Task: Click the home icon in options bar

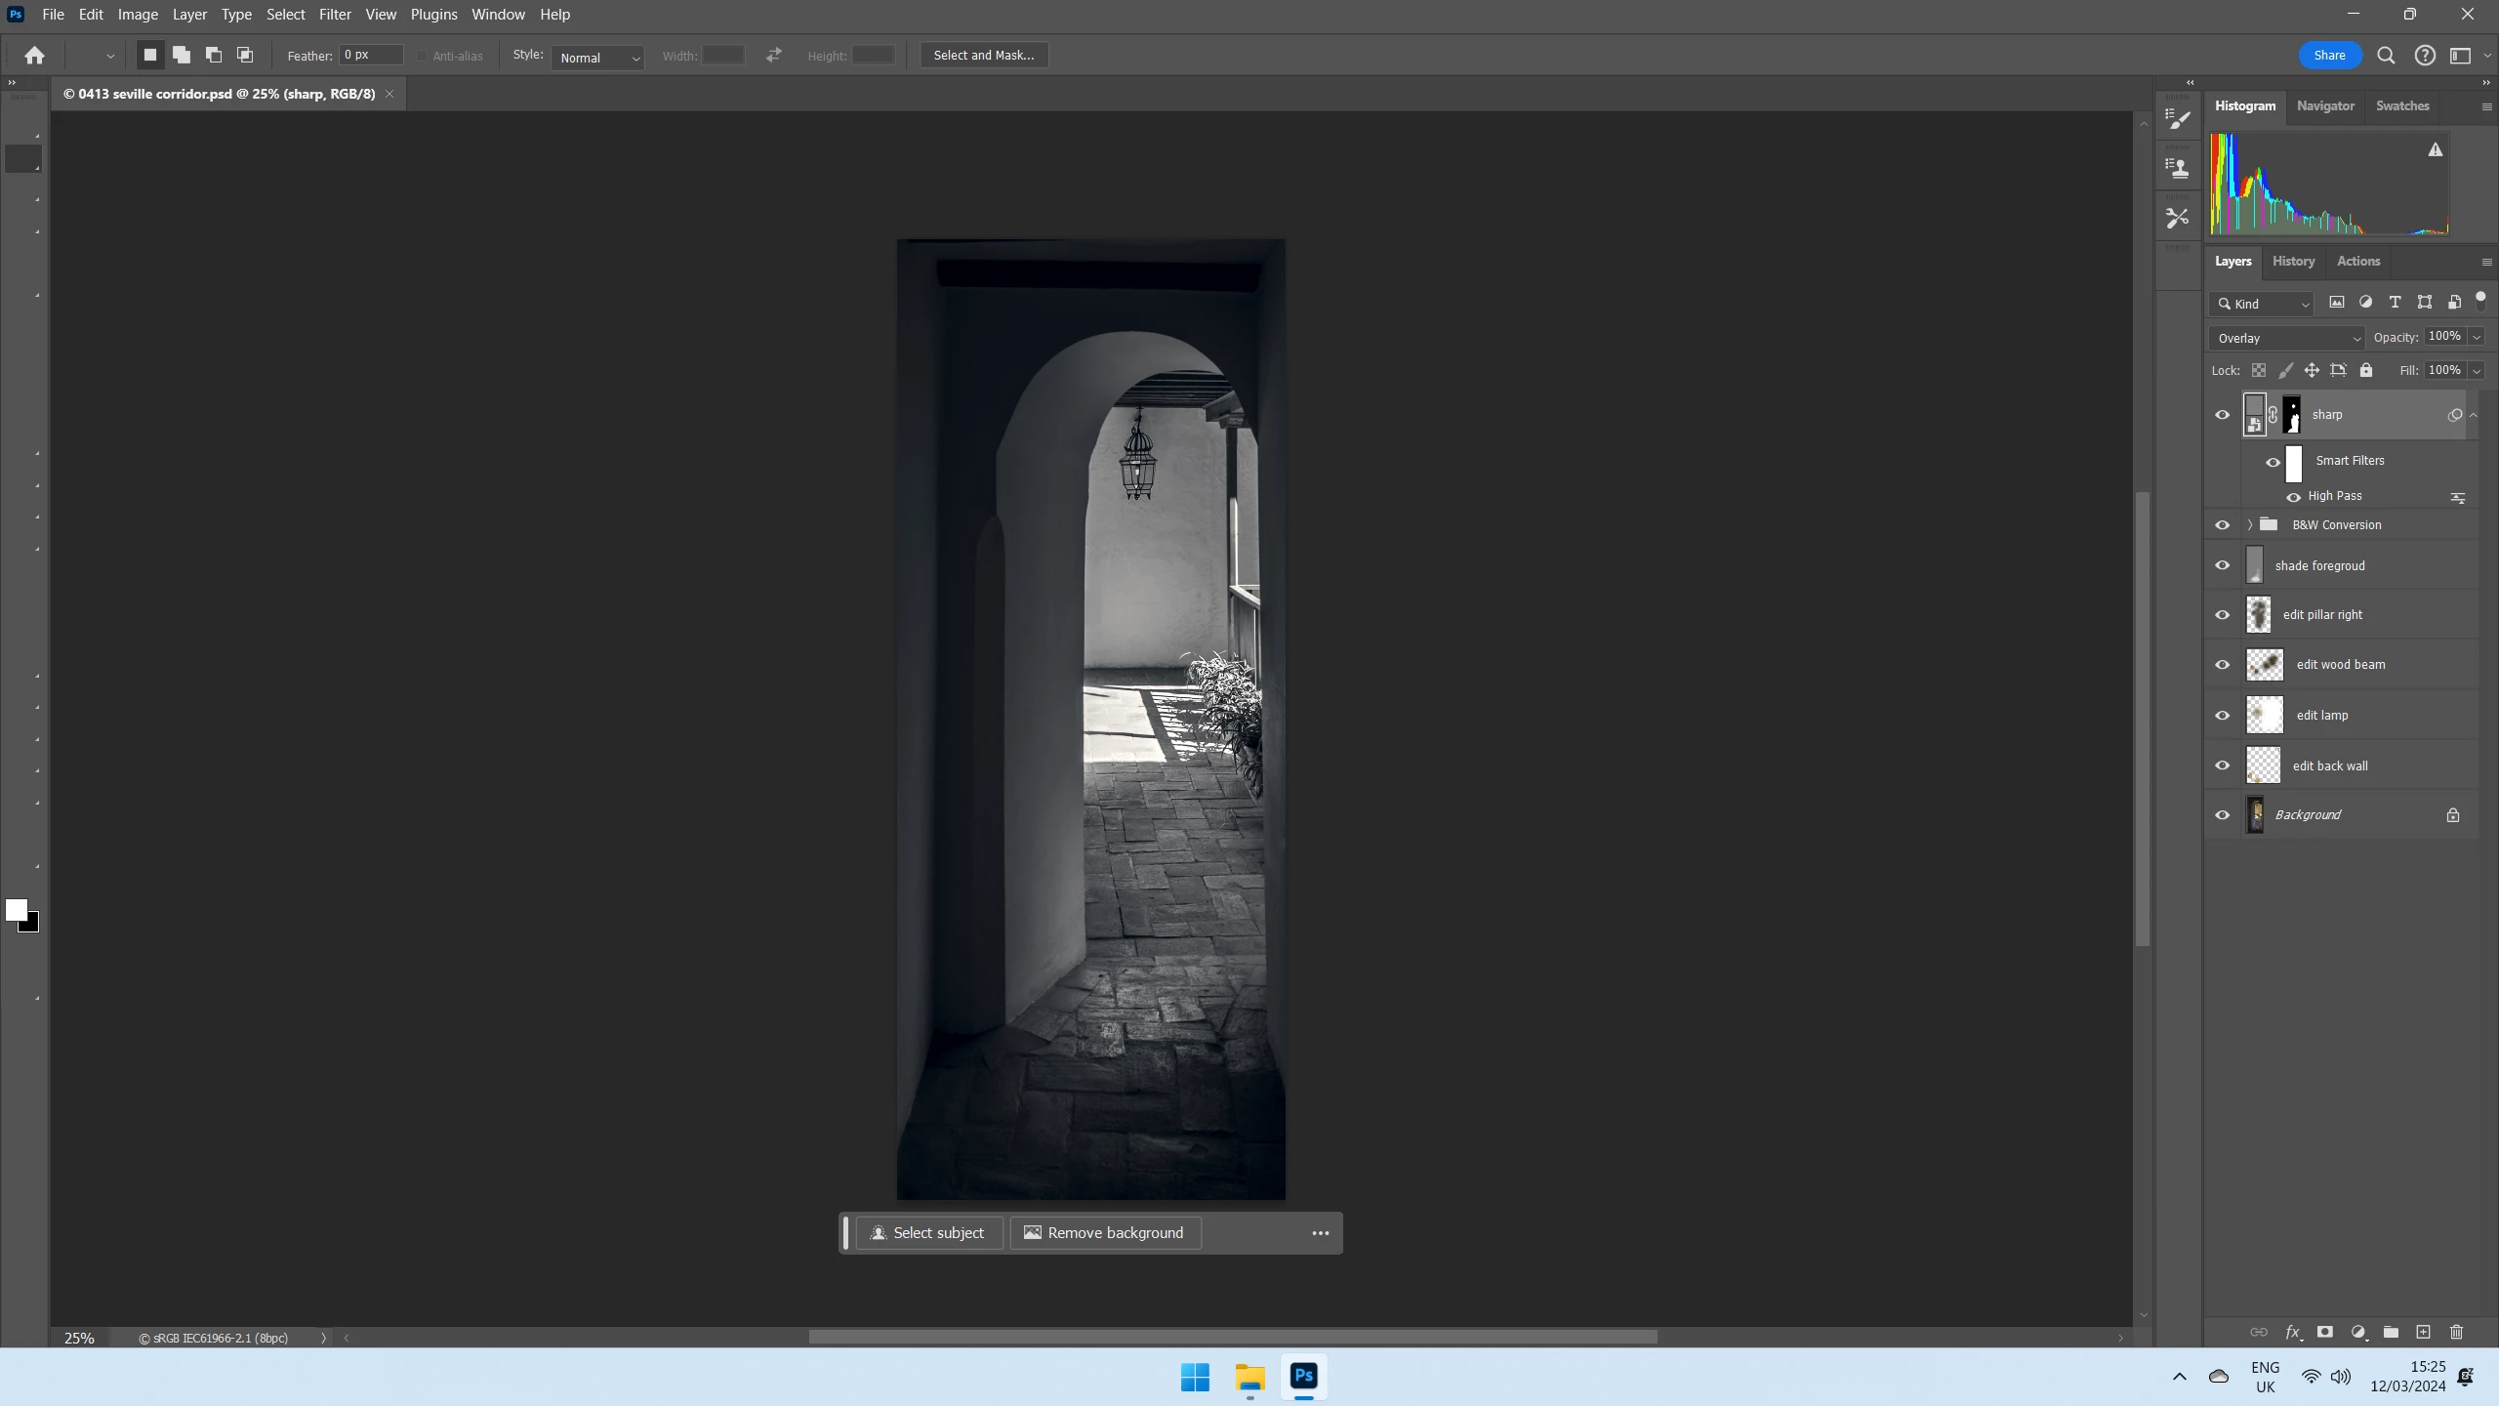Action: click(x=35, y=56)
